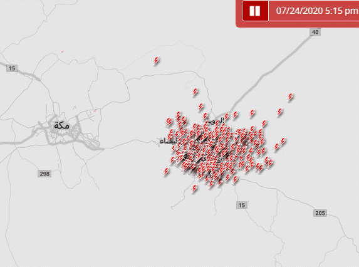Click the مكة city label
The width and height of the screenshot is (359, 267).
point(61,126)
